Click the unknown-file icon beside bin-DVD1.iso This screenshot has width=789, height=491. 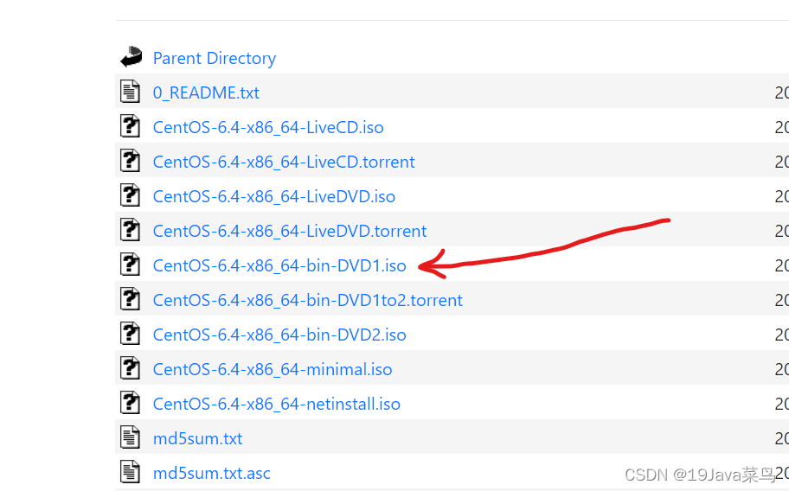point(130,265)
